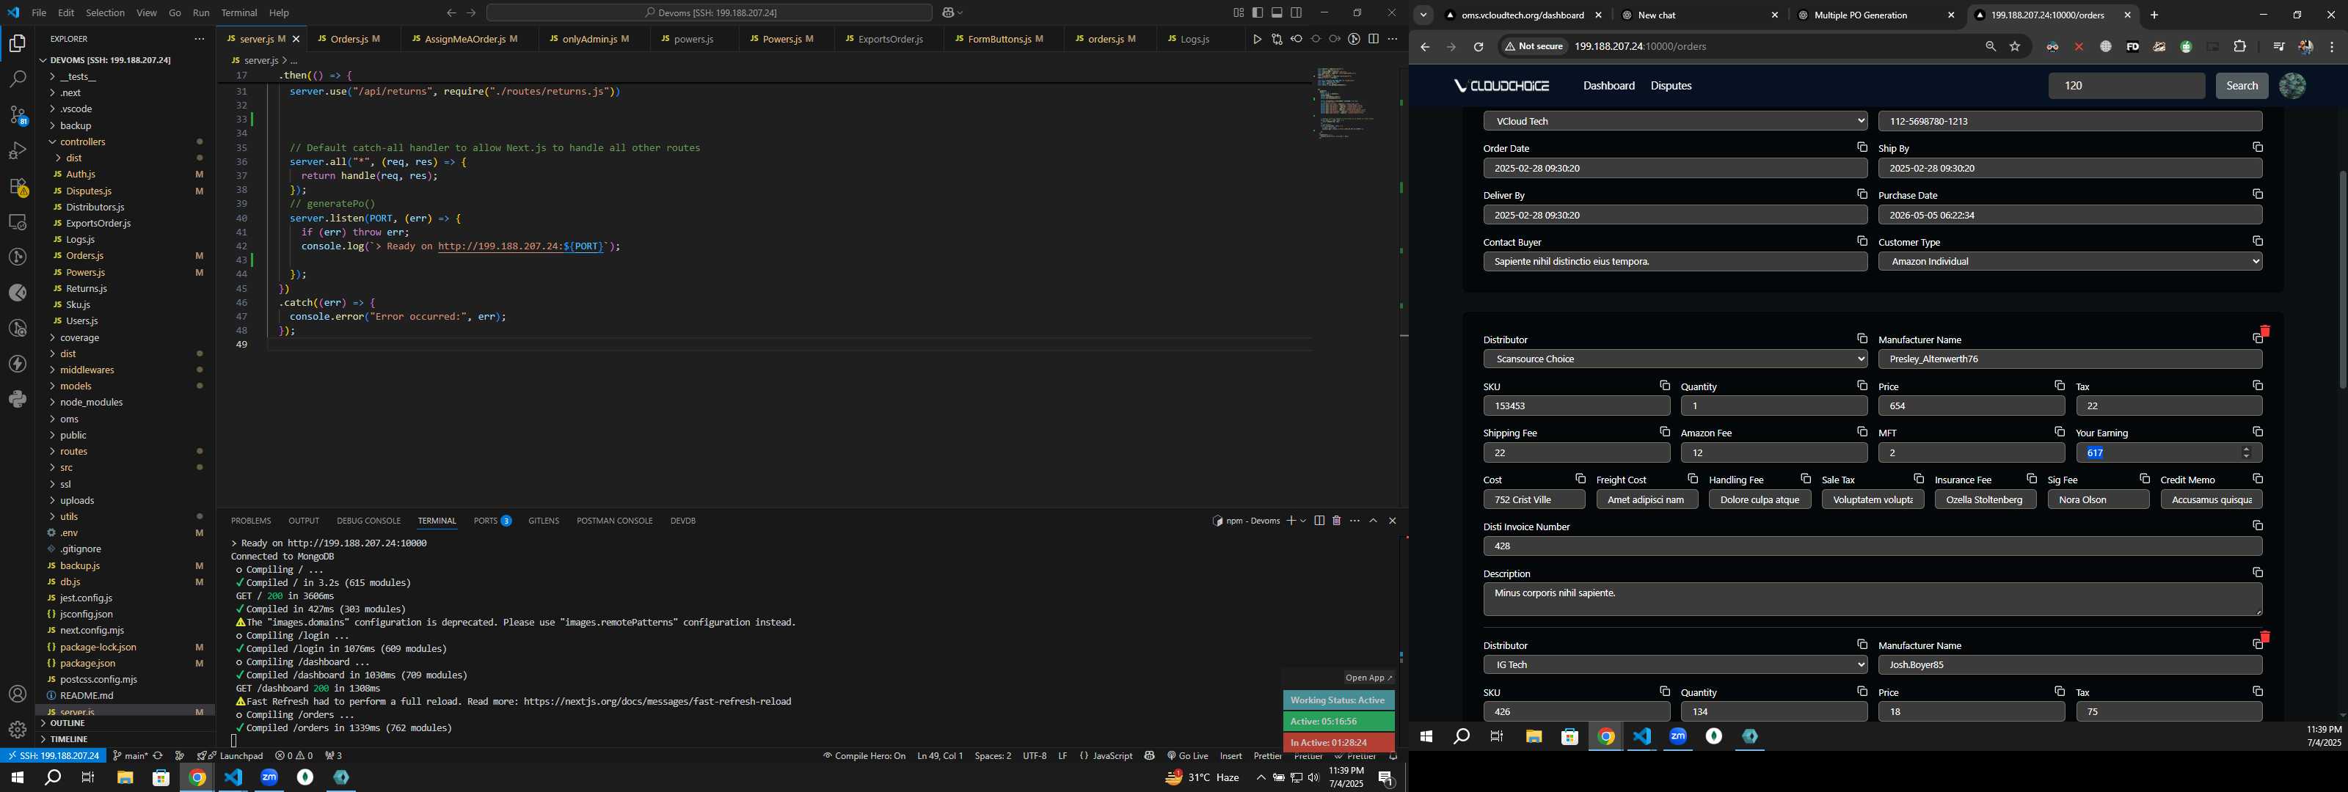Viewport: 2348px width, 792px height.
Task: Click the Your Earning number stepper arrows
Action: click(2246, 453)
